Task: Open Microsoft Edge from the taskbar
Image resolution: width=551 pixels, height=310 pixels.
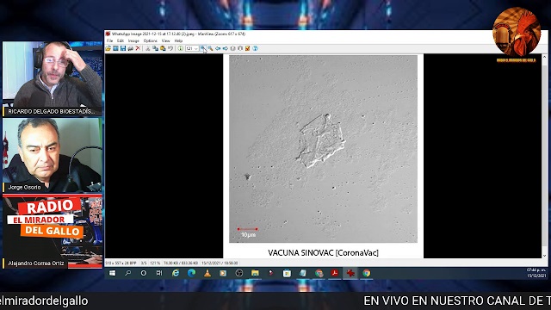Action: coord(191,273)
